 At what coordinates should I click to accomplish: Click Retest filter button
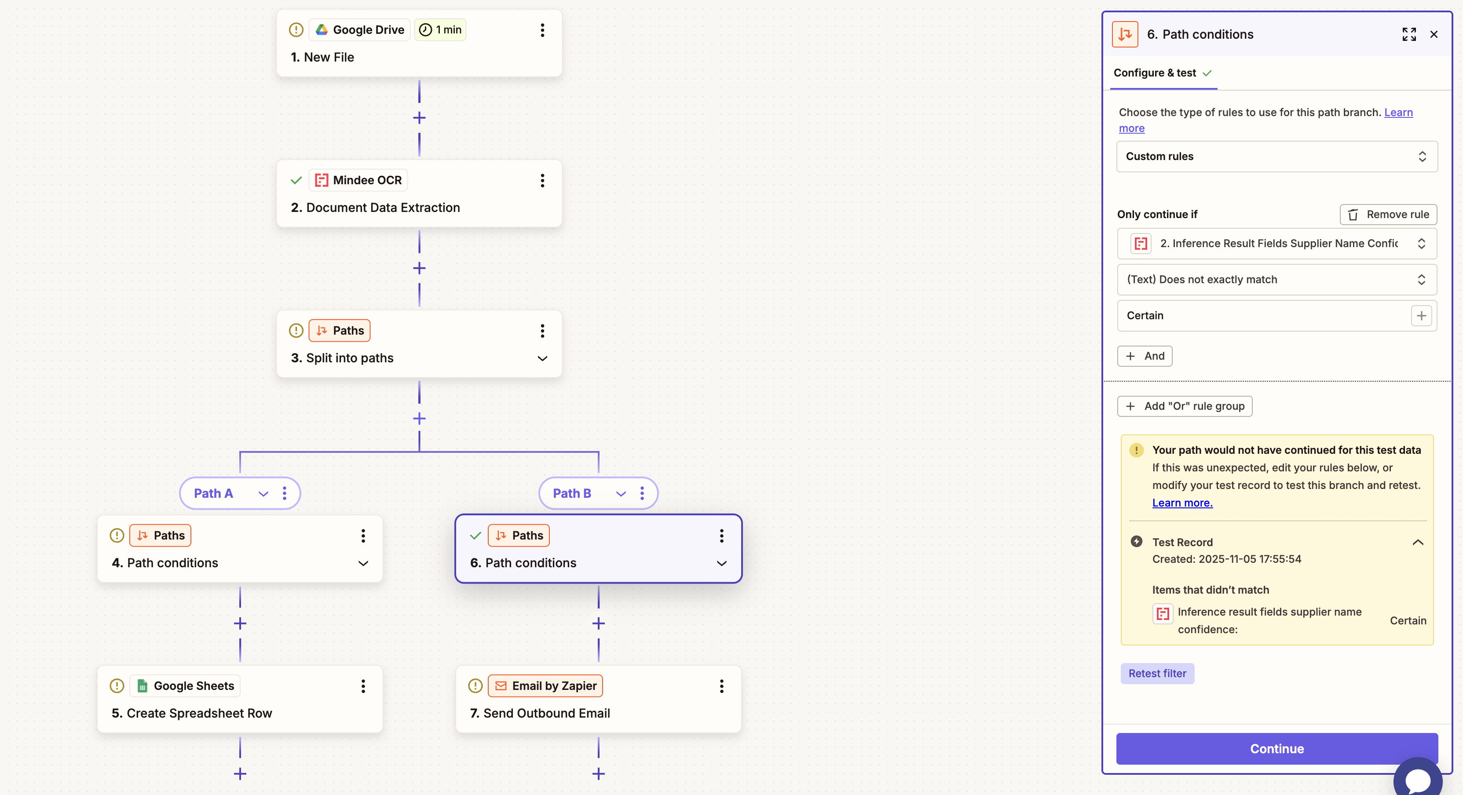(x=1157, y=674)
